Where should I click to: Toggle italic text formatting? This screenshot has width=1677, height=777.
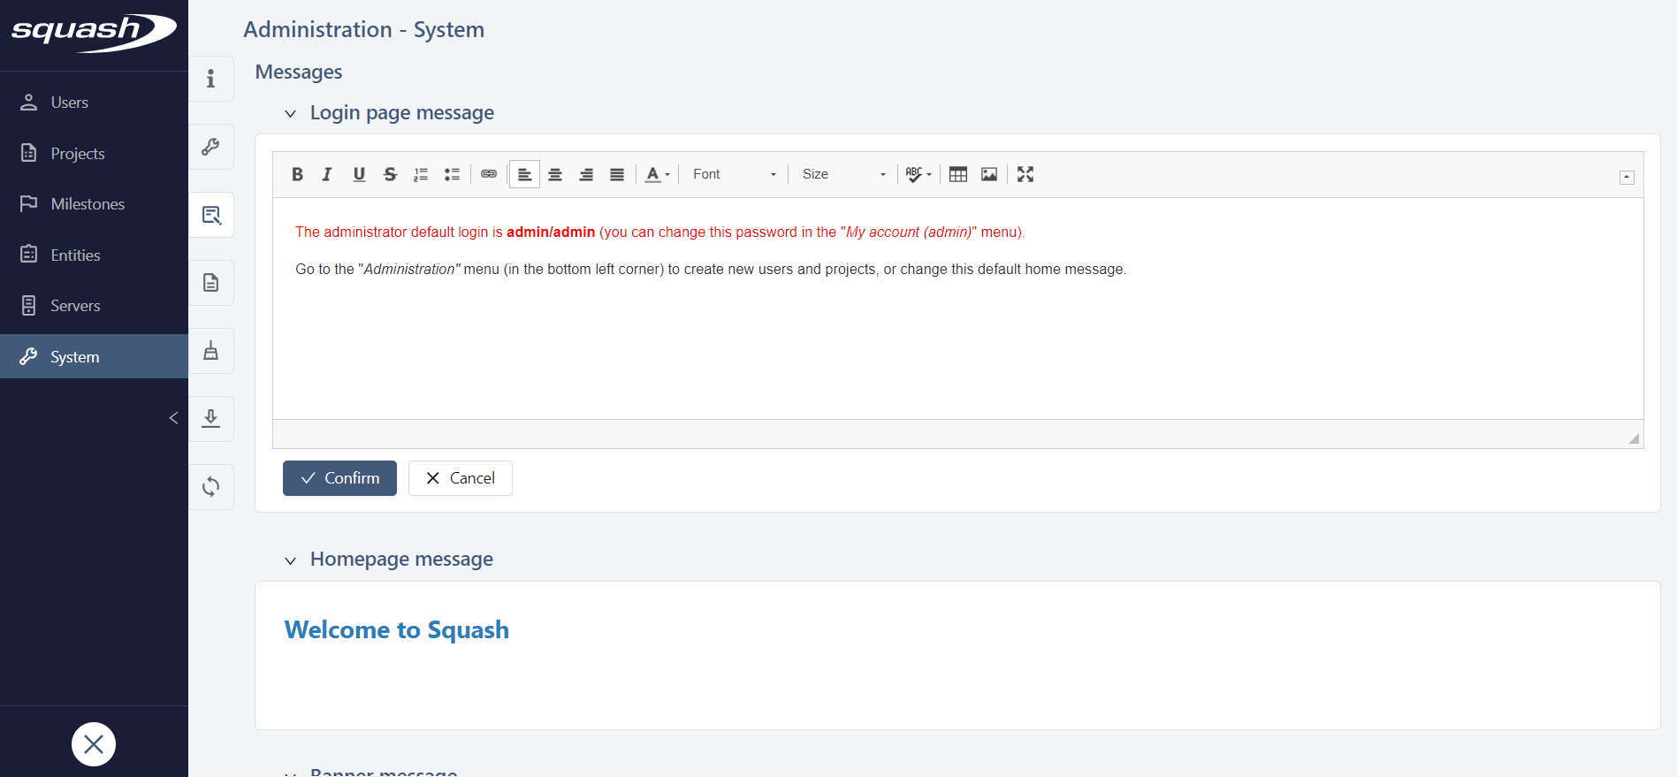pyautogui.click(x=327, y=174)
